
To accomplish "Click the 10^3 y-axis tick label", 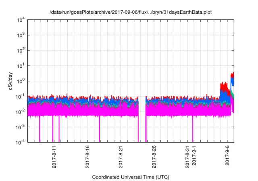I will 21,35.
